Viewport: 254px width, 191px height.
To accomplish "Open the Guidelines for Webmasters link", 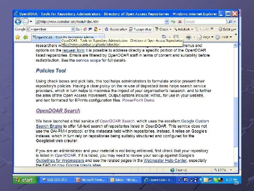I will point(60,161).
